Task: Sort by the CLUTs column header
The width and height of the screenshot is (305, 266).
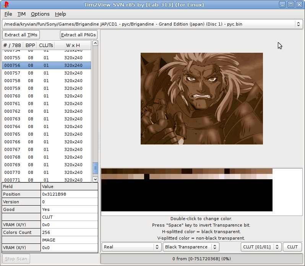Action: (46, 45)
